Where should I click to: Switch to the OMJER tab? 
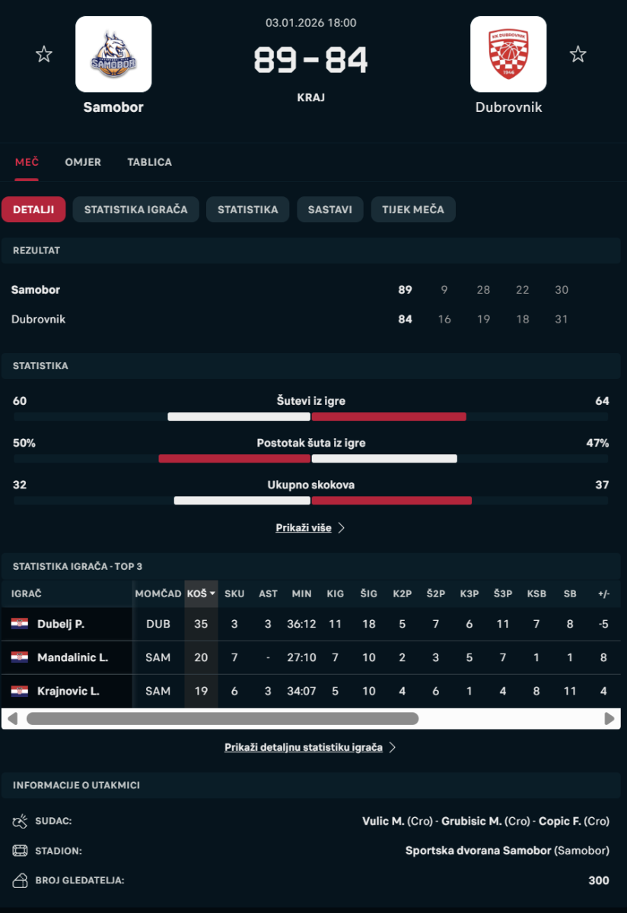click(x=83, y=162)
